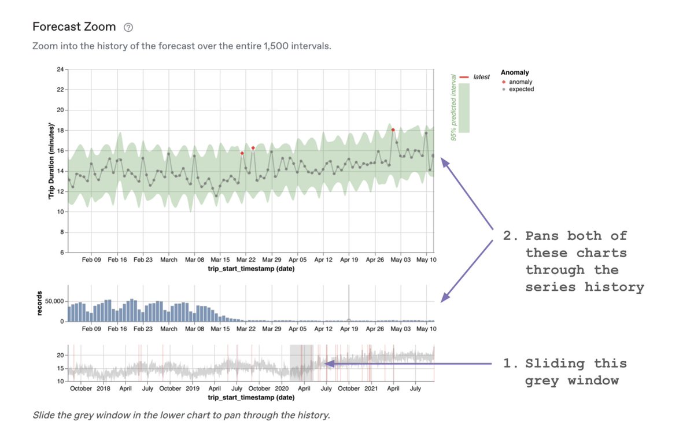Viewport: 694px width, 433px height.
Task: Click the '95% predicted interval' rotated label
Action: (455, 108)
